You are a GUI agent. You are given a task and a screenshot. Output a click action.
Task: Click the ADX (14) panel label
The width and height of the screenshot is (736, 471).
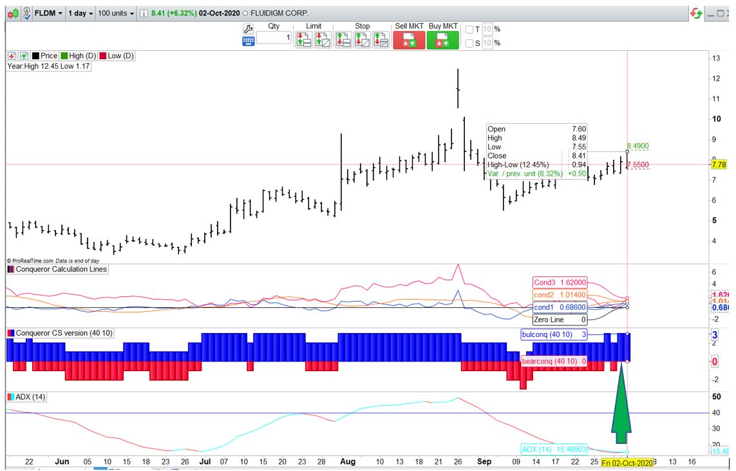(x=30, y=398)
